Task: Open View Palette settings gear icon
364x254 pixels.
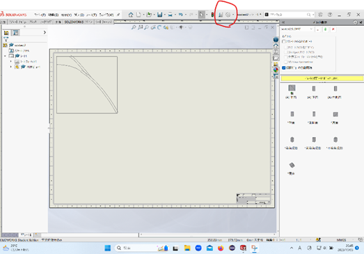Action: [355, 22]
